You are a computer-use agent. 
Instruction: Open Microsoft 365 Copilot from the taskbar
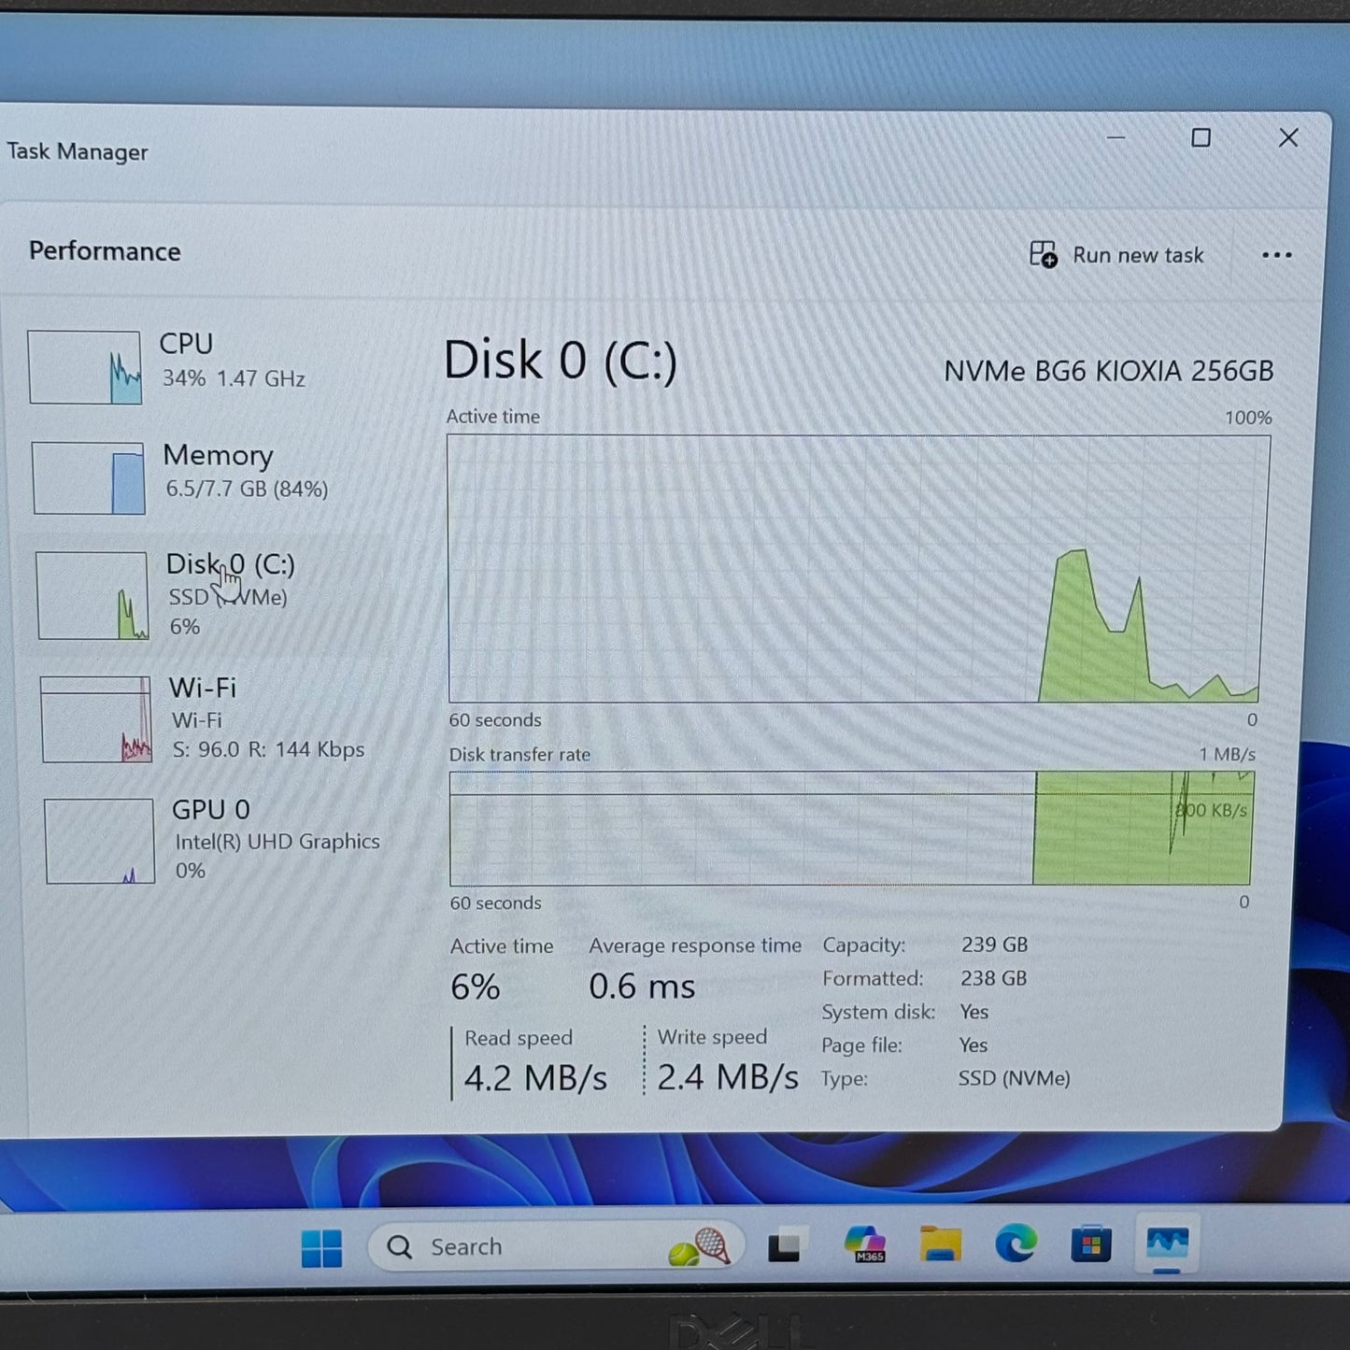[x=864, y=1245]
